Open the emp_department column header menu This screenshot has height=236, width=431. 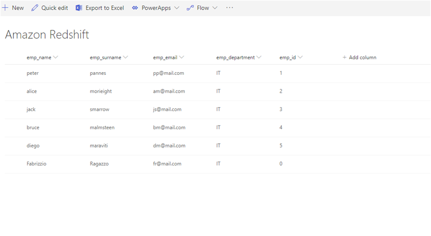tap(259, 57)
